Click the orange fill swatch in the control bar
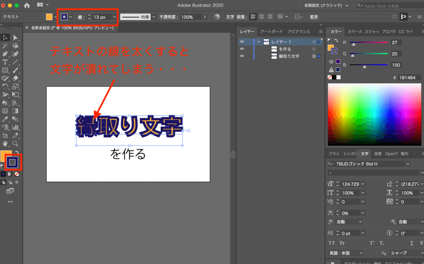The image size is (424, 264). pos(49,17)
